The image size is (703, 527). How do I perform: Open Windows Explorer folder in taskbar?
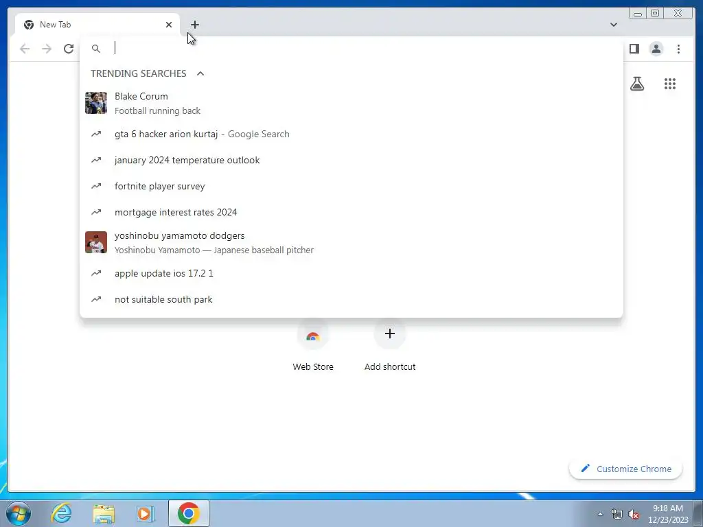point(104,513)
